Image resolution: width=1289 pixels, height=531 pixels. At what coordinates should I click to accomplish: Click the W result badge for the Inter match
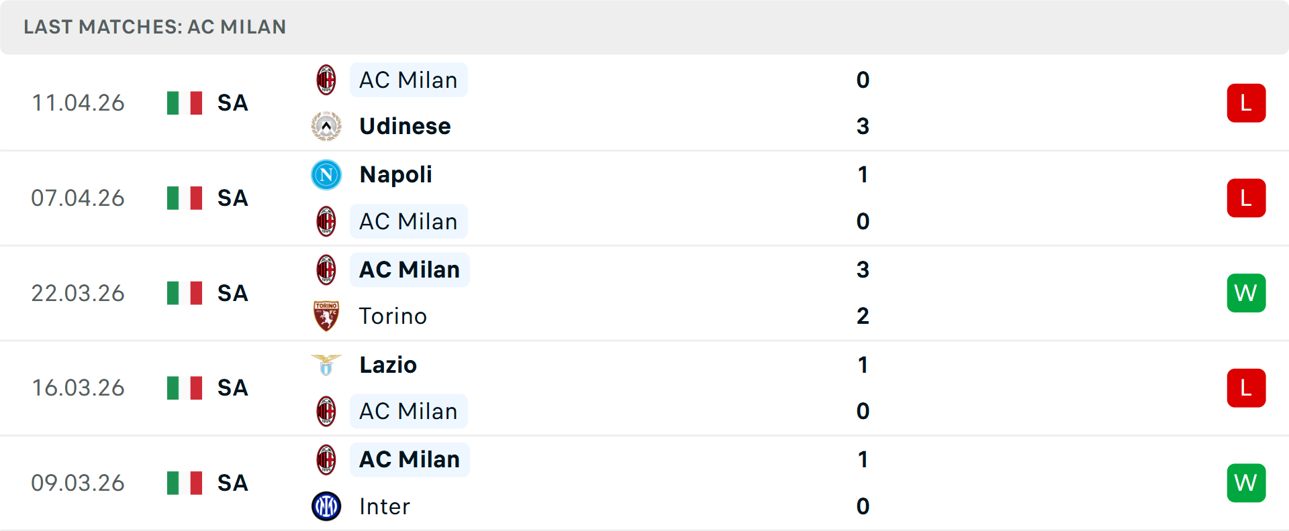tap(1246, 483)
